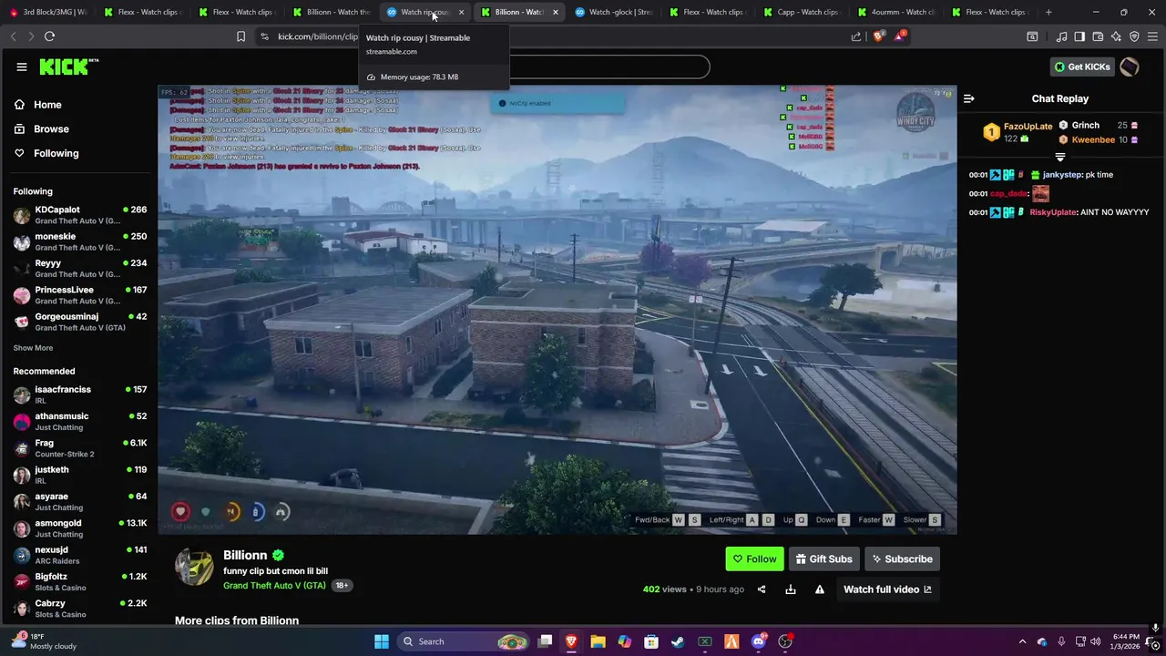Go back in browser history

[13, 36]
